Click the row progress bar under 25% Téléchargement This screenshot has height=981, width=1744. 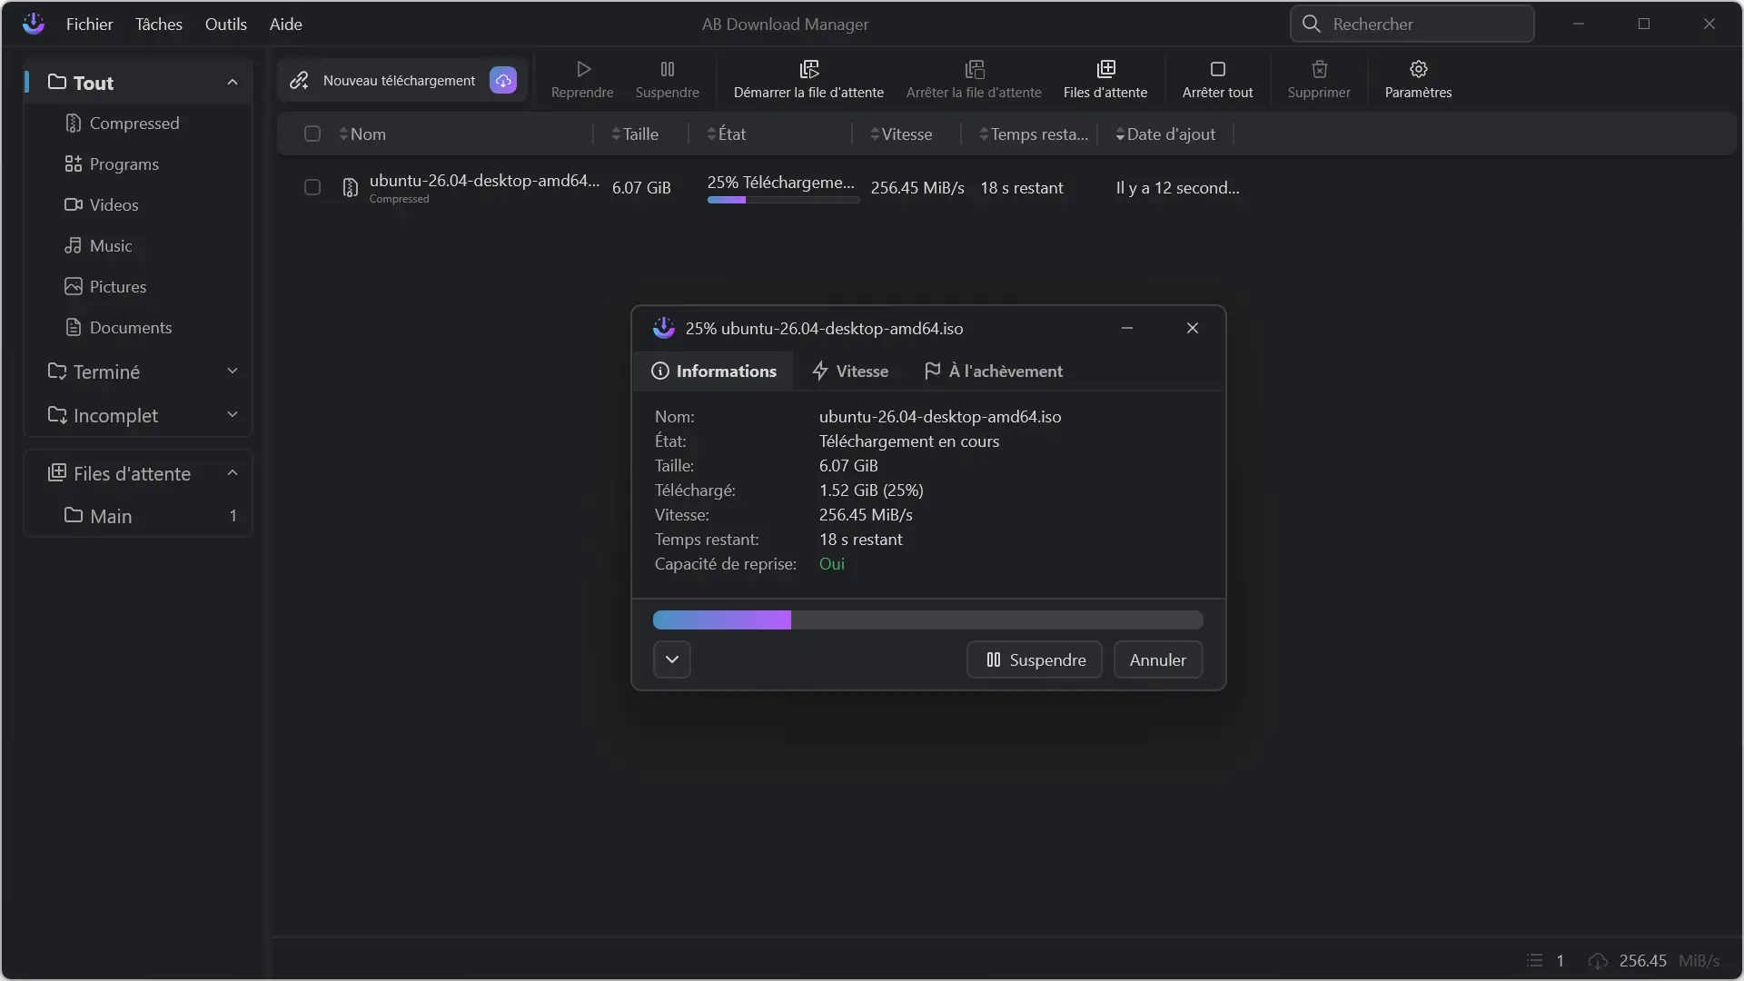point(783,200)
